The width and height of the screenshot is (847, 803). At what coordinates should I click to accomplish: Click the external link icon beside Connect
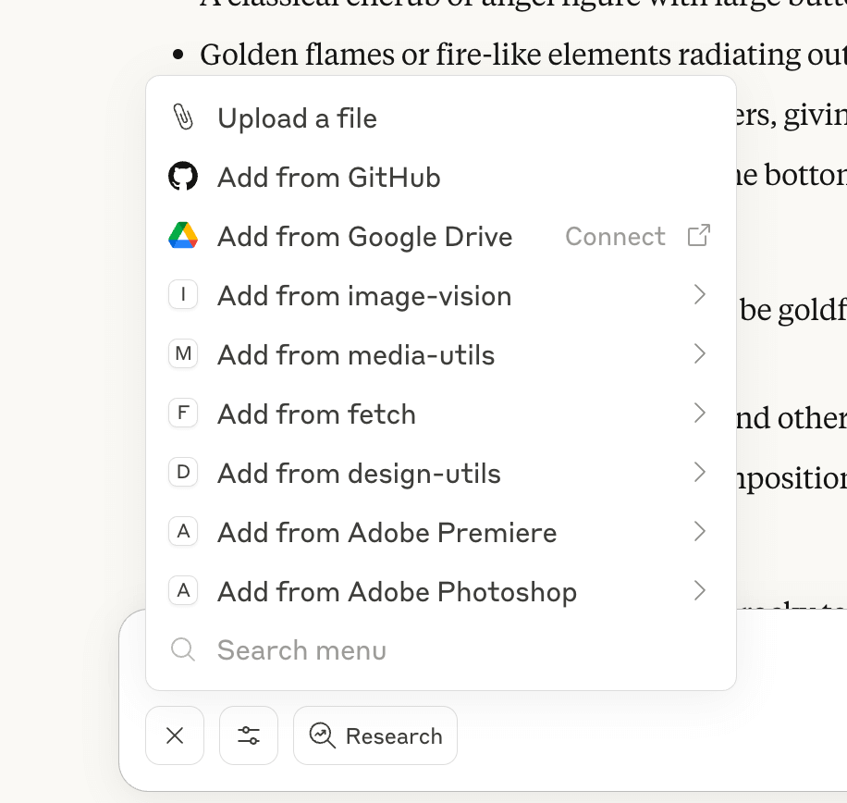click(699, 236)
